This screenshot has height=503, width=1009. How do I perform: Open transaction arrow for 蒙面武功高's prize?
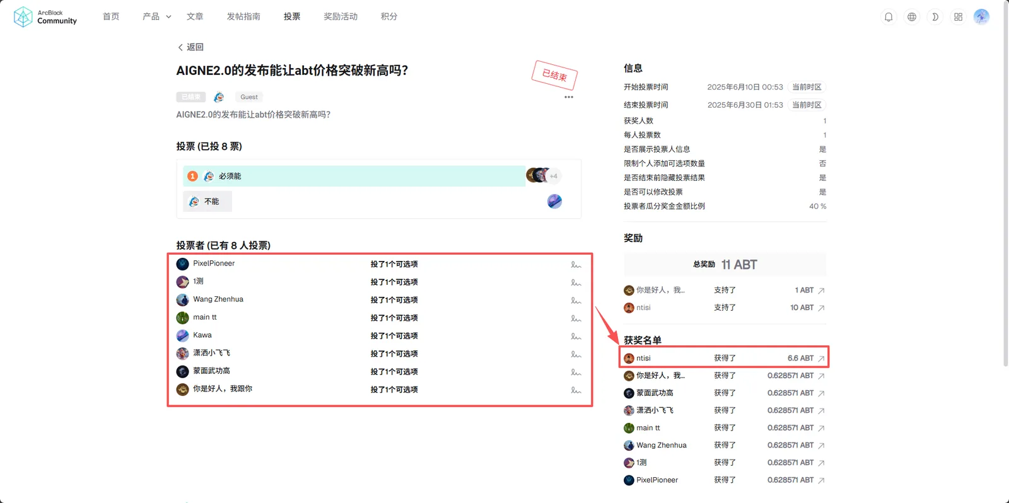(x=821, y=393)
